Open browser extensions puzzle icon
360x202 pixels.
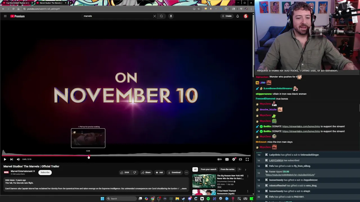(x=226, y=9)
